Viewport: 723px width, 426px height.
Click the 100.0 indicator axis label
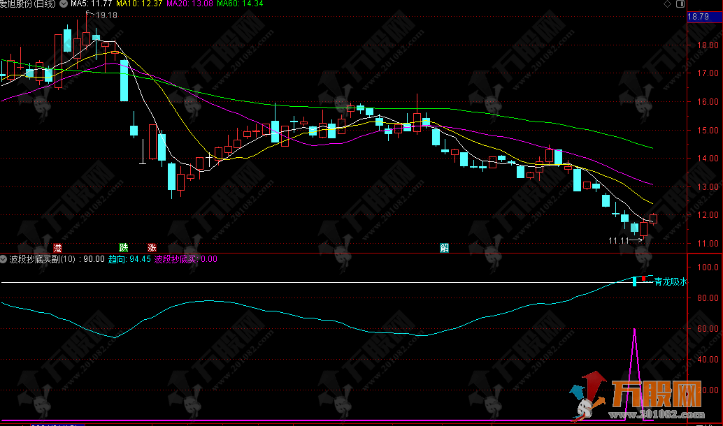tap(708, 267)
